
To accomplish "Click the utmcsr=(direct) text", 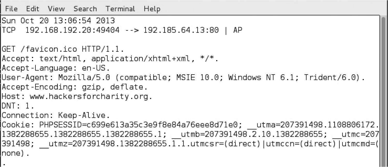I will [225, 144].
